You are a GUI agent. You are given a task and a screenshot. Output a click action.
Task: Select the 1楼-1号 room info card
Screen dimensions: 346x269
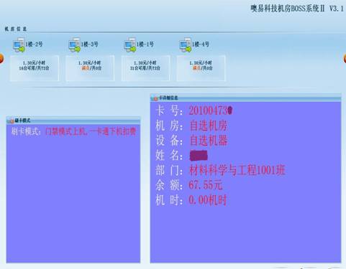[x=145, y=68]
